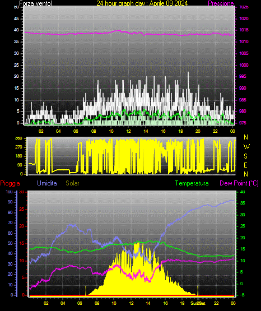Click the '270' wind direction axis value
Viewport: 261px width, 311px height.
[18, 147]
